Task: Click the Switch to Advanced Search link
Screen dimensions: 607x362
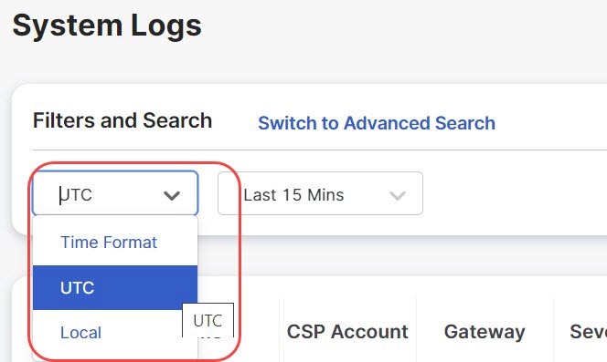Action: [x=377, y=123]
